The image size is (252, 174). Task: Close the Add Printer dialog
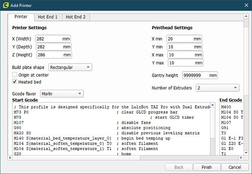244,6
